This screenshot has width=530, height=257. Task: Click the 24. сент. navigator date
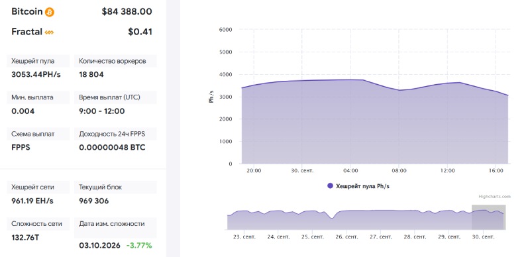point(278,236)
